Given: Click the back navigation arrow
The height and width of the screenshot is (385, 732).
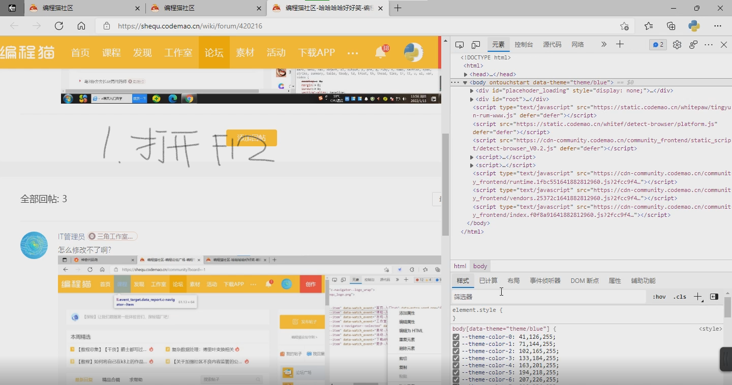Looking at the screenshot, I should click(14, 26).
